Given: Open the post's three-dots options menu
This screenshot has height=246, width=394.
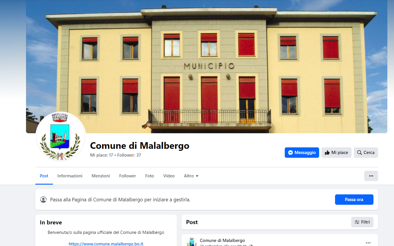Looking at the screenshot, I should 368,243.
